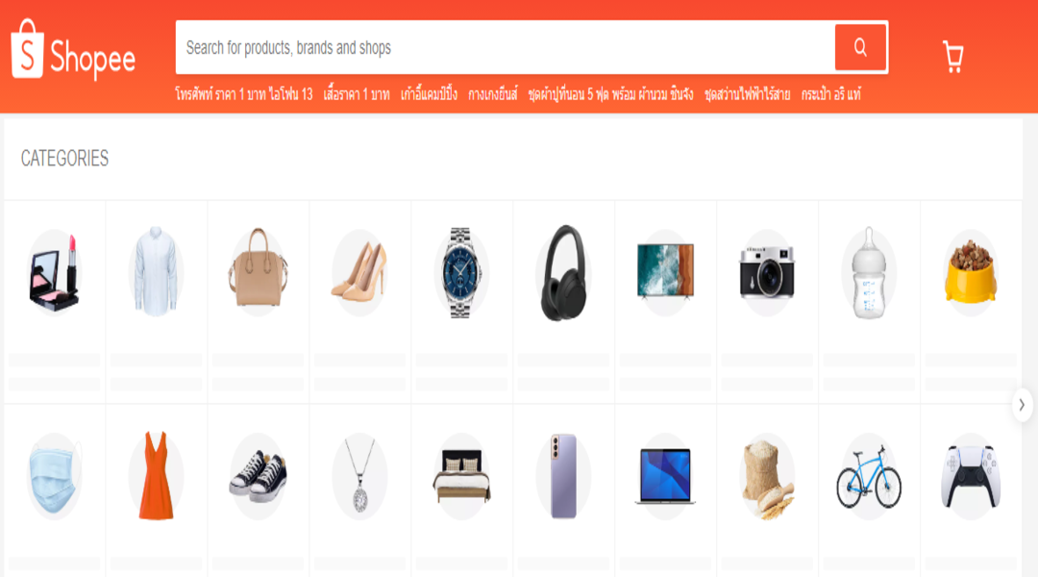Focus the product search input field
Viewport: 1038px width, 577px height.
coord(505,47)
